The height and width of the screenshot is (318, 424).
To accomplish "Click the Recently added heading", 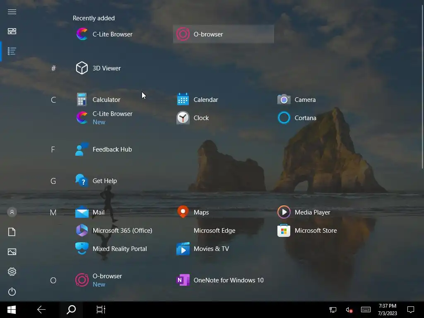I will (x=94, y=18).
